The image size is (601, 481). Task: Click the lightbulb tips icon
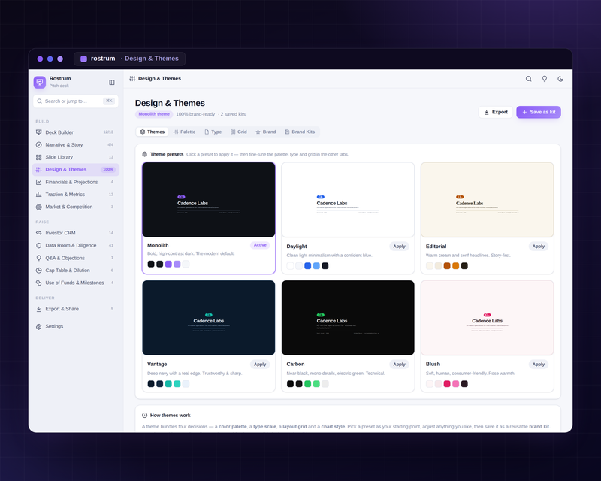(x=544, y=79)
